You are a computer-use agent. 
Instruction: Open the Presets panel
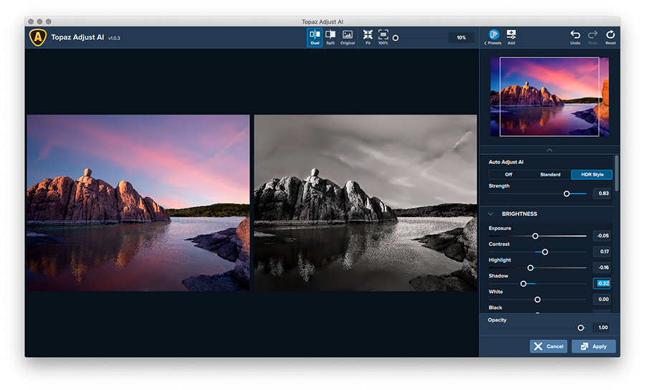(x=493, y=37)
